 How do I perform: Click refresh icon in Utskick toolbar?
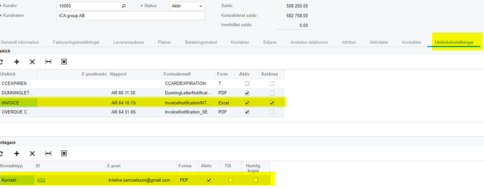1,62
